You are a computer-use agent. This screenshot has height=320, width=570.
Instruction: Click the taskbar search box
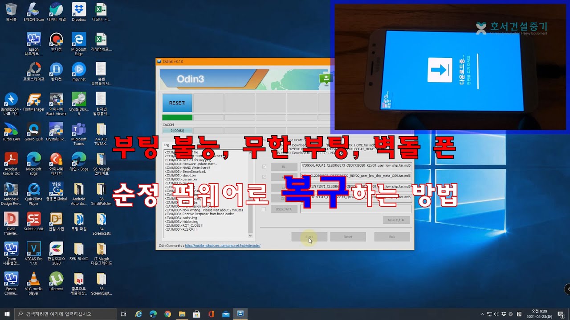tap(66, 314)
